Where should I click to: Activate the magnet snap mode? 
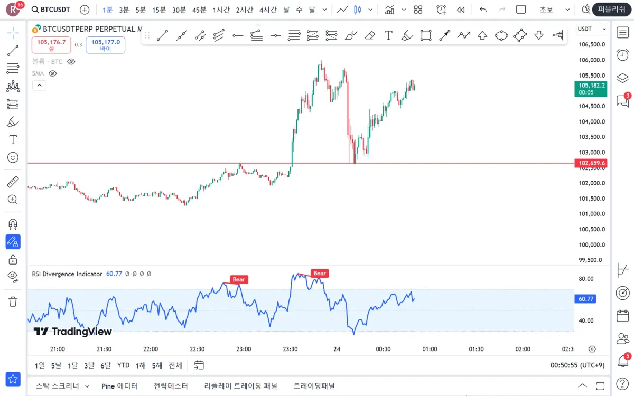point(13,224)
